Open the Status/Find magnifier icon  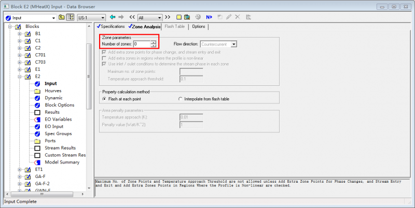click(187, 17)
